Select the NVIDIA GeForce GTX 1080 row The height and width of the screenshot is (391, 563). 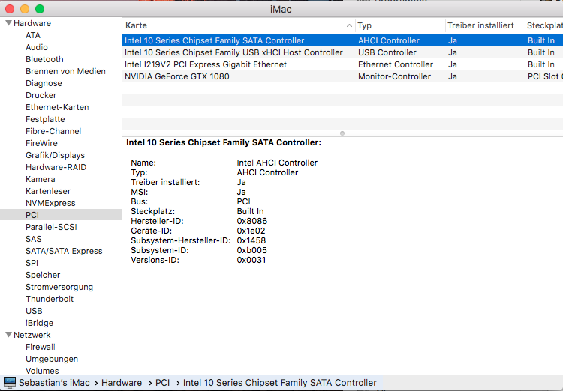[177, 76]
